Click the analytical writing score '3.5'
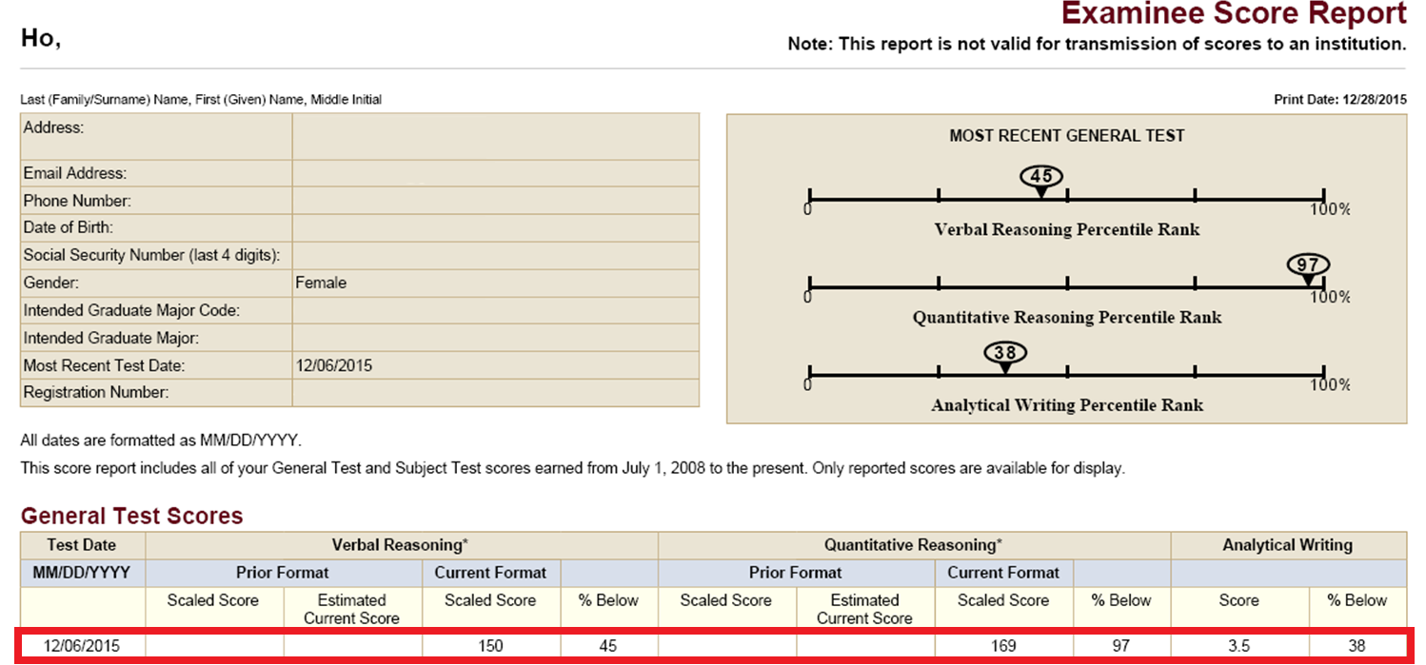The image size is (1426, 665). (1238, 646)
